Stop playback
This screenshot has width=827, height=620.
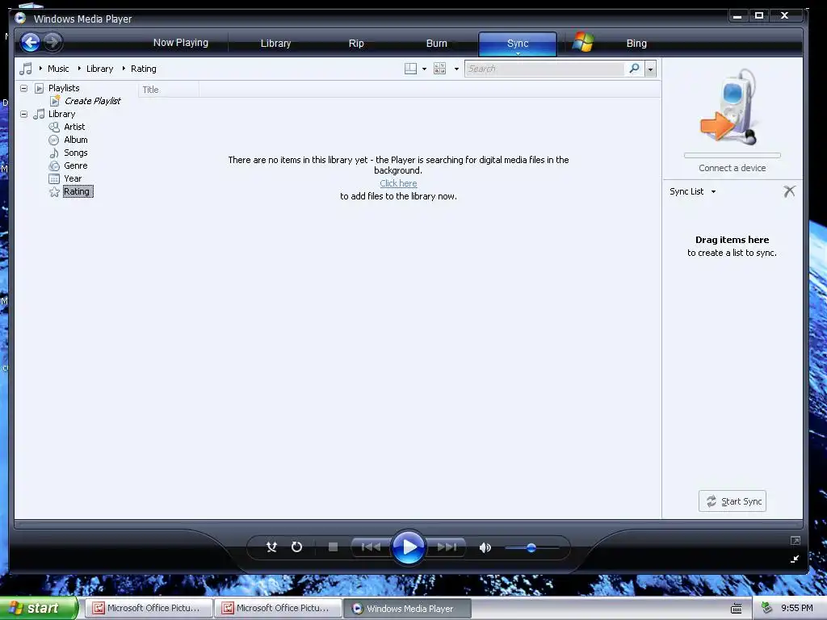click(333, 547)
